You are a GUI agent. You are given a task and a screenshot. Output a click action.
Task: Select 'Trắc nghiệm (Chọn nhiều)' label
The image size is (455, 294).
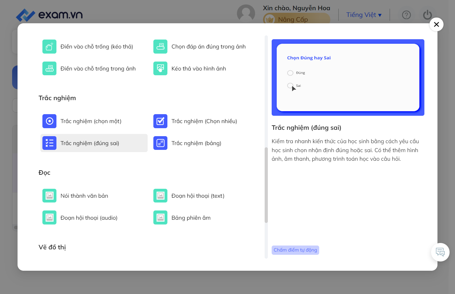tap(204, 121)
